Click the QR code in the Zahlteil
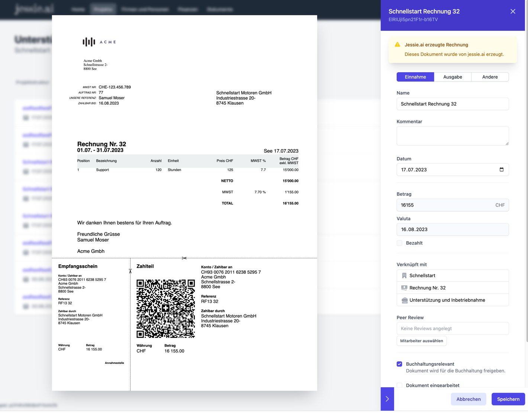Screen dimensions: 528x413 click(165, 309)
